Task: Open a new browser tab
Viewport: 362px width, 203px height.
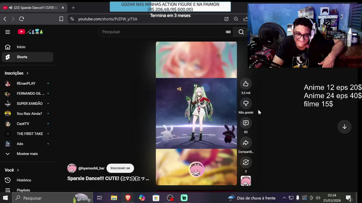Action: click(73, 8)
